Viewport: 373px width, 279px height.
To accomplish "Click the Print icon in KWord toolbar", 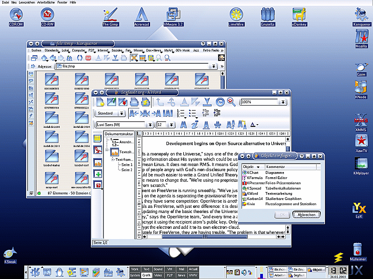I will (134, 102).
